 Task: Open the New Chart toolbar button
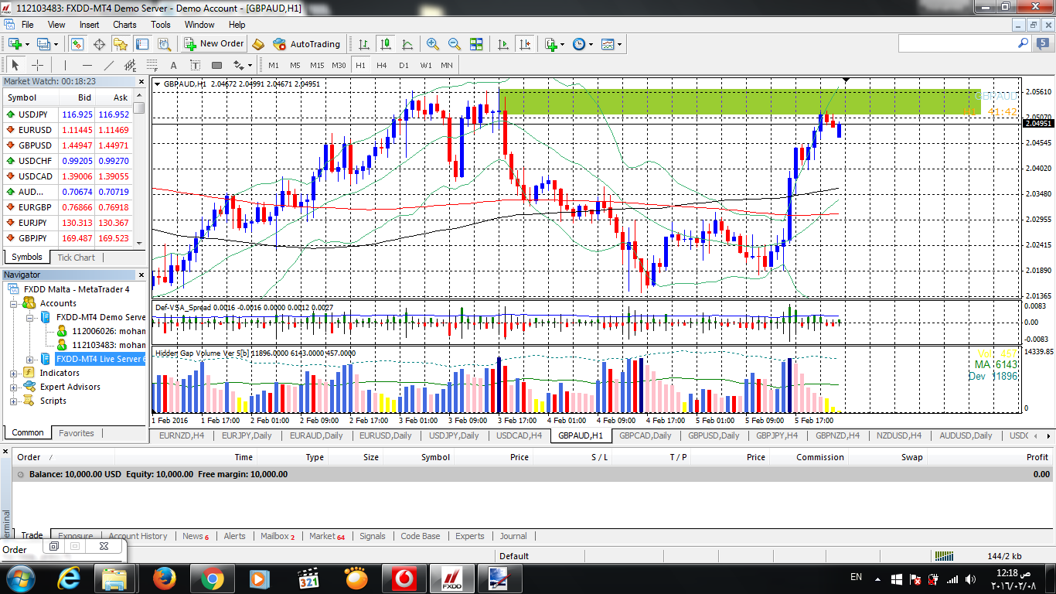[x=18, y=44]
